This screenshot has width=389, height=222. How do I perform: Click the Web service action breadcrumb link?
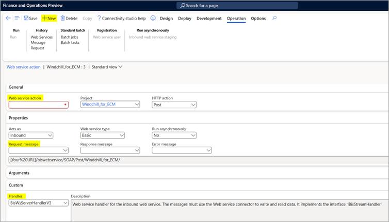click(x=23, y=67)
